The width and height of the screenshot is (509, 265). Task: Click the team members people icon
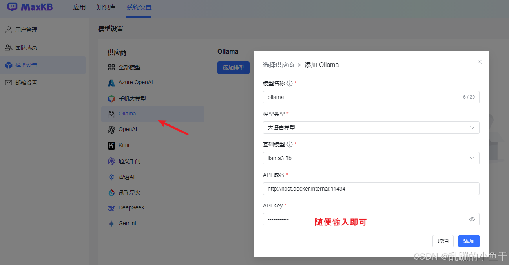pyautogui.click(x=9, y=47)
